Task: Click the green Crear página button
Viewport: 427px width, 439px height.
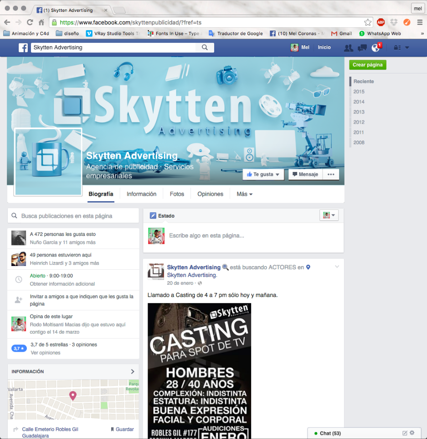Action: click(x=367, y=65)
